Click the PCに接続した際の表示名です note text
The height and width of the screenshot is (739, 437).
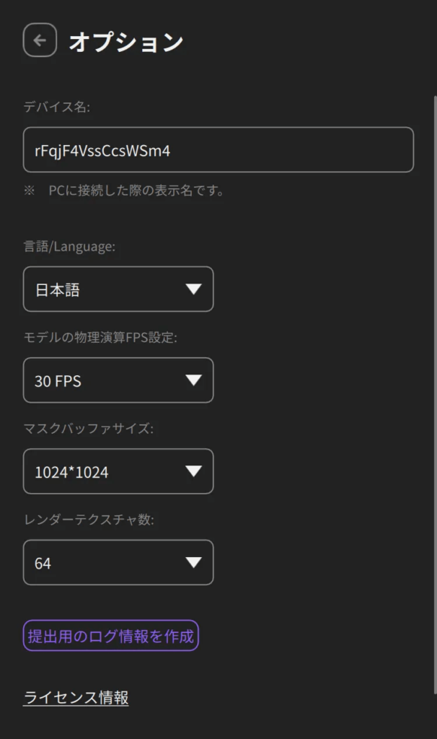pos(136,191)
